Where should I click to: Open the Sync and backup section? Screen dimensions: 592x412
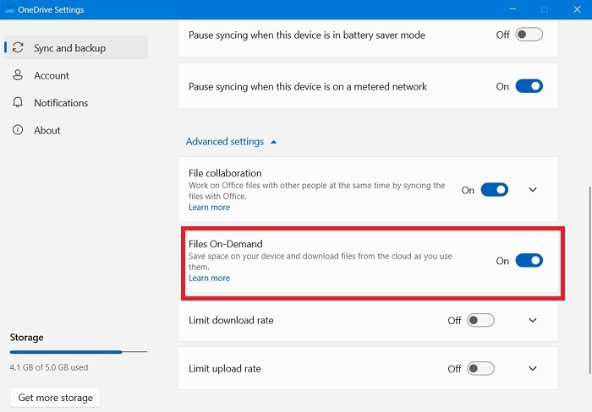click(76, 47)
